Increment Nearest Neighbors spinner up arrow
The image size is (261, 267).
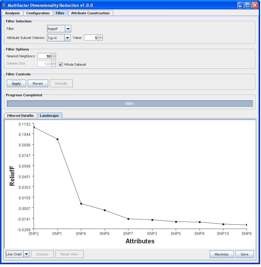point(54,55)
